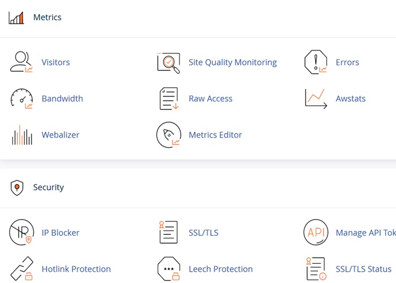The width and height of the screenshot is (396, 283).
Task: Select the Bandwidth gauge icon
Action: click(x=21, y=98)
